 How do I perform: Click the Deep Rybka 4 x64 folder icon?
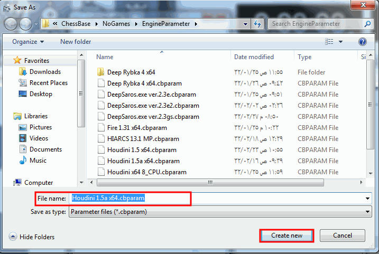(x=101, y=72)
